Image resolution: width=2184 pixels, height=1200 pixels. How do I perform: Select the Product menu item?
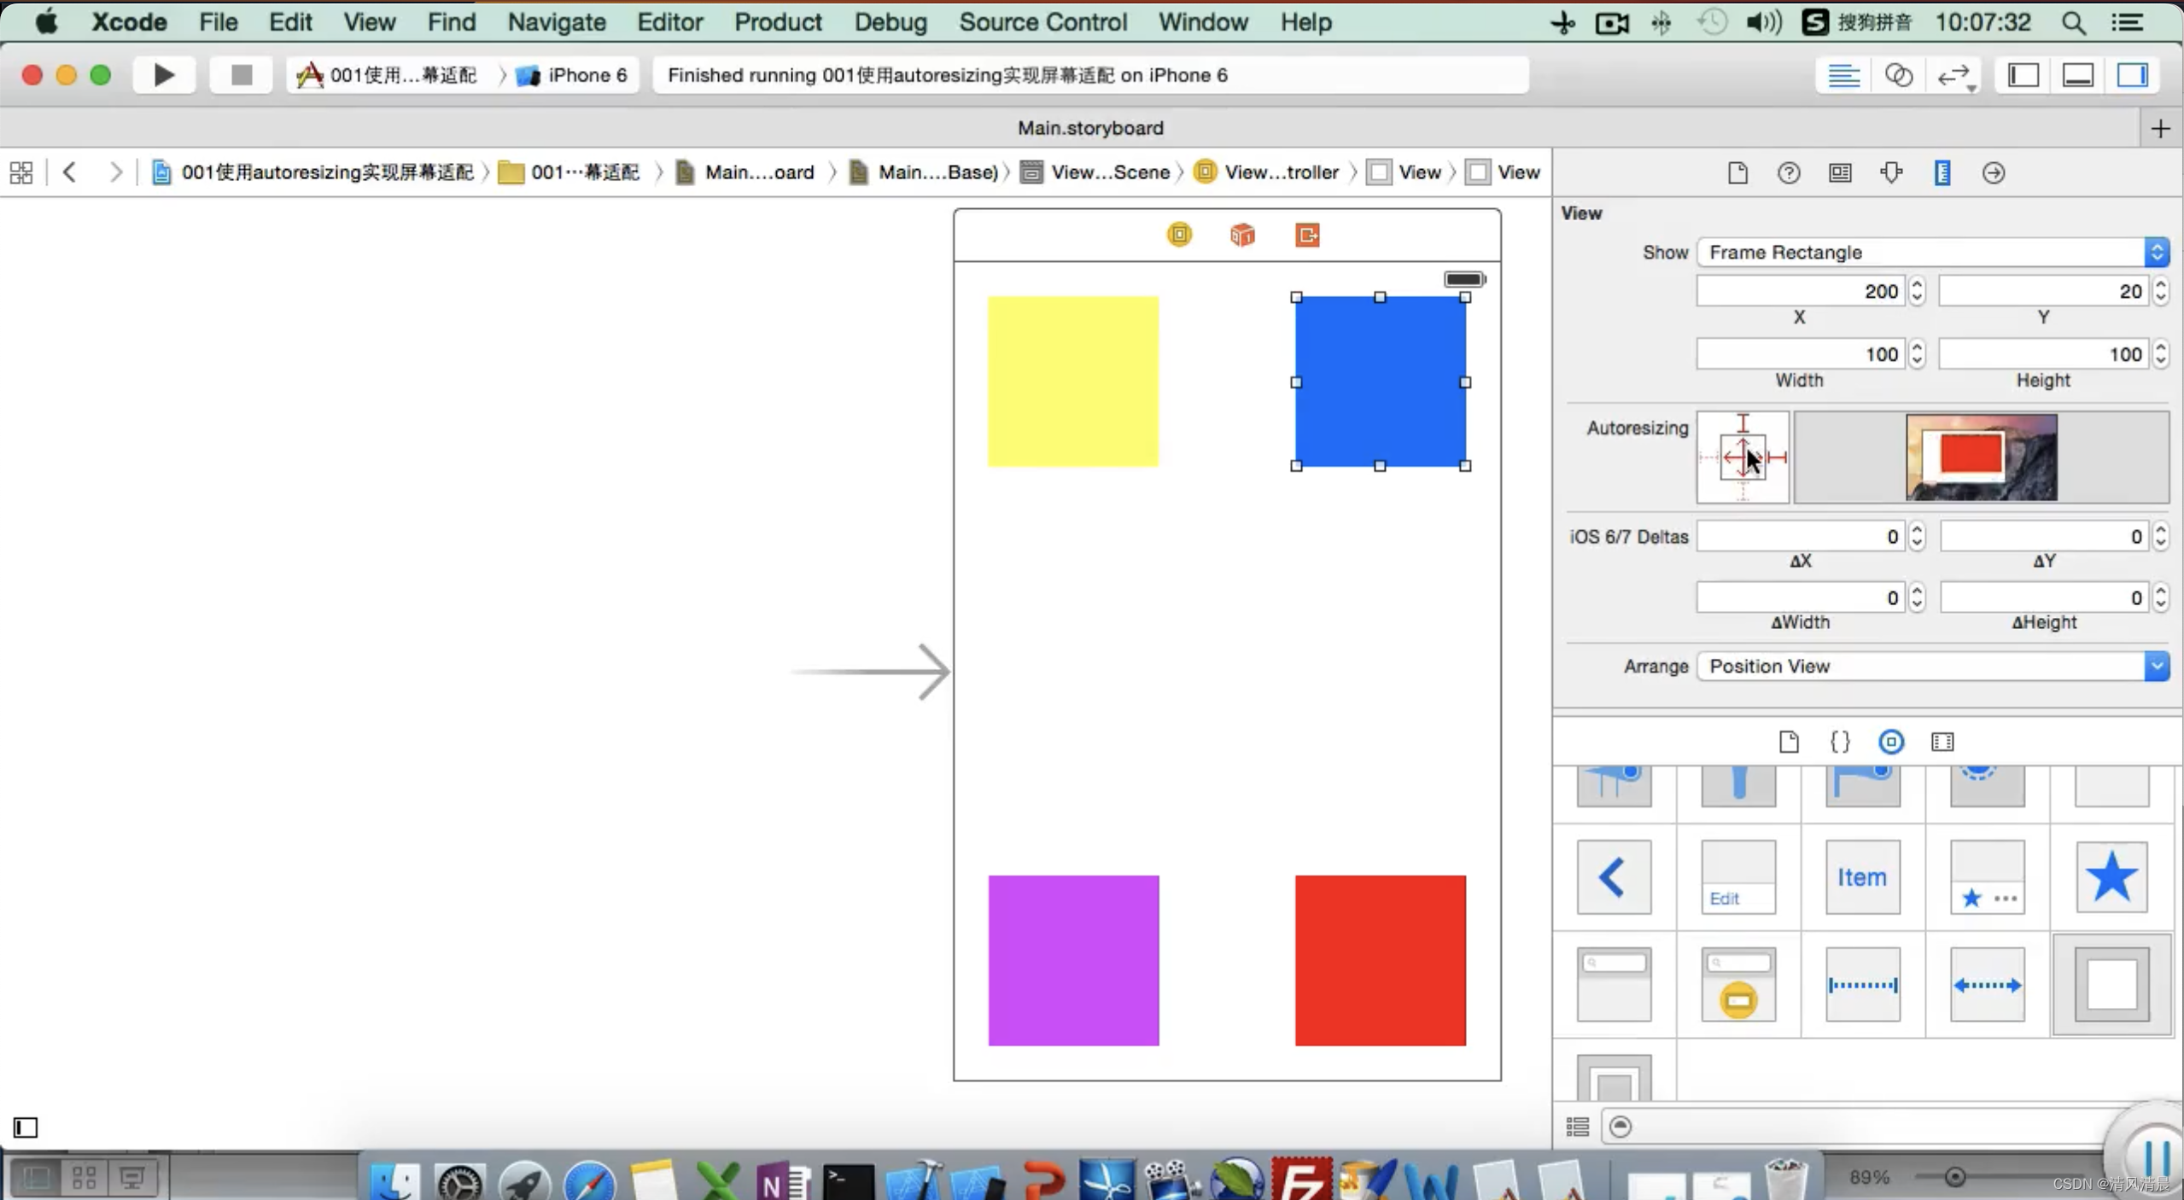click(x=779, y=22)
